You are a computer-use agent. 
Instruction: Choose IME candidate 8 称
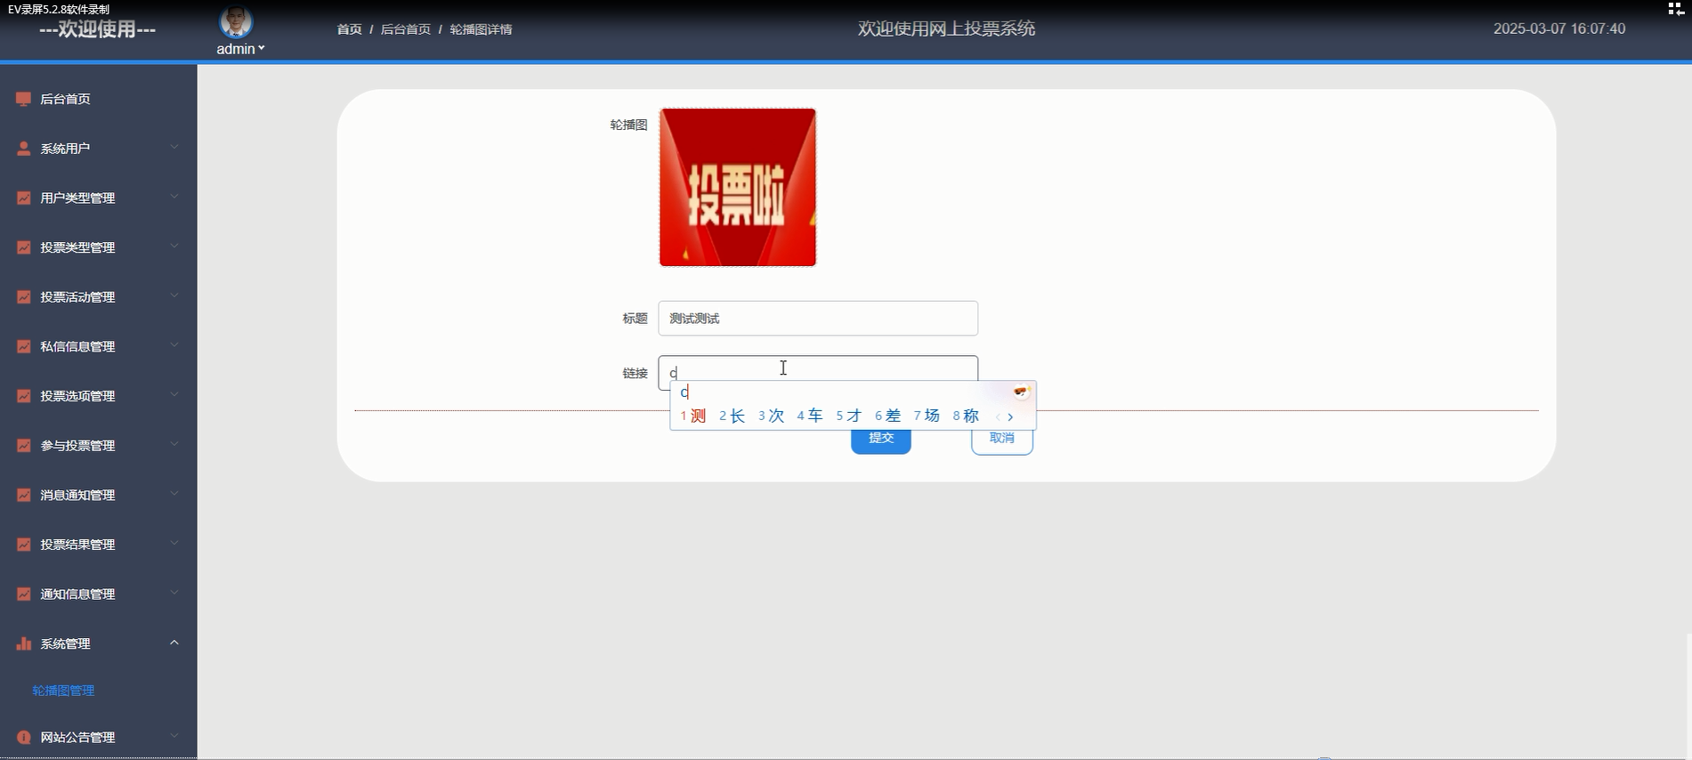966,416
